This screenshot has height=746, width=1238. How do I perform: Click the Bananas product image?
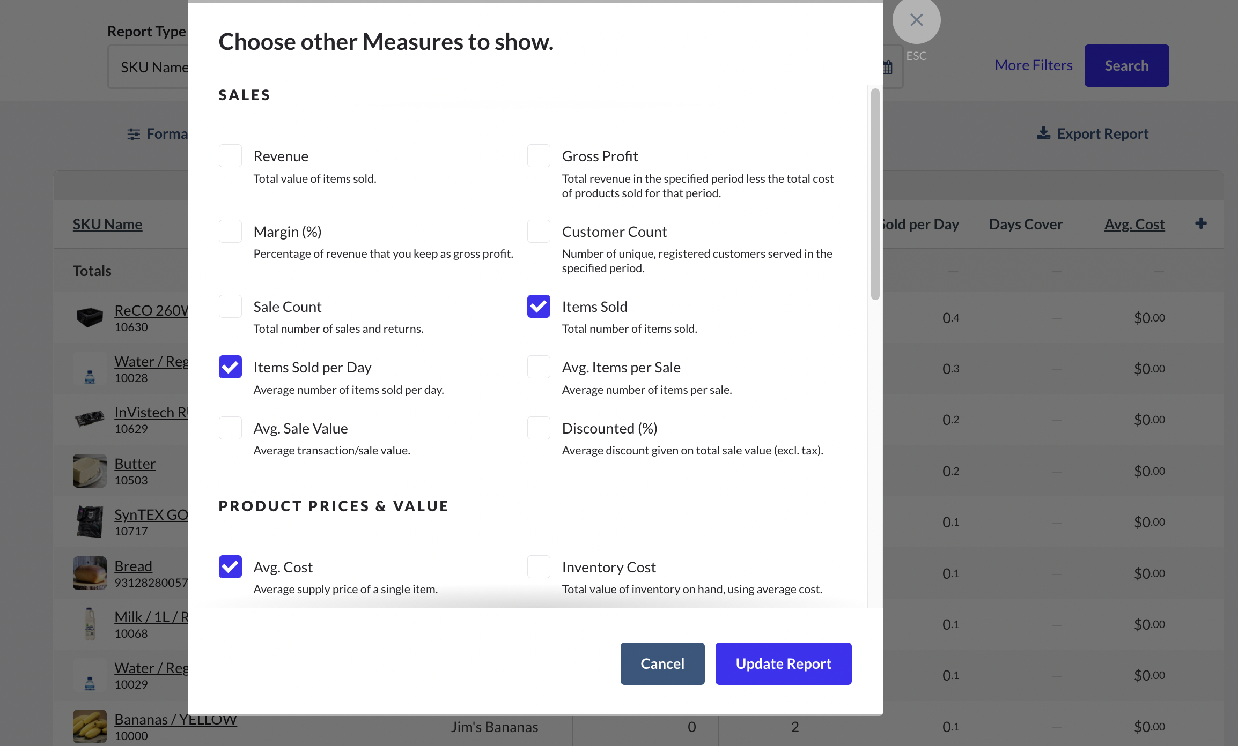90,726
